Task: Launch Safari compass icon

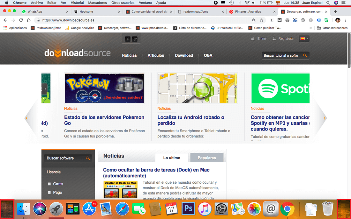Action: click(122, 209)
